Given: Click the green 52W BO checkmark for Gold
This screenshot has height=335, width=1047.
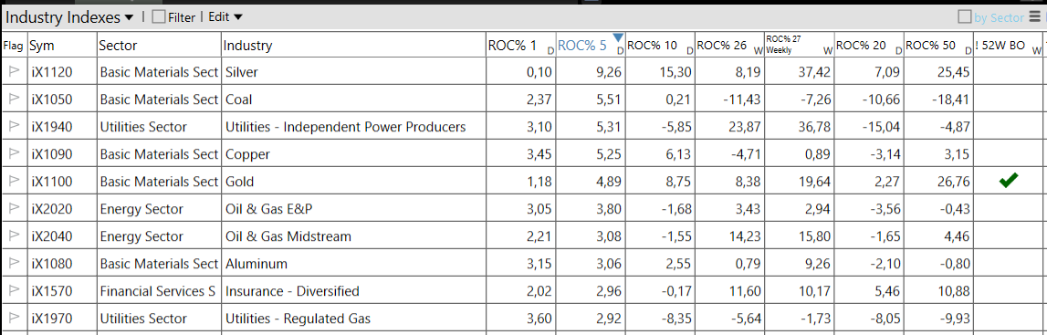Looking at the screenshot, I should click(1009, 181).
